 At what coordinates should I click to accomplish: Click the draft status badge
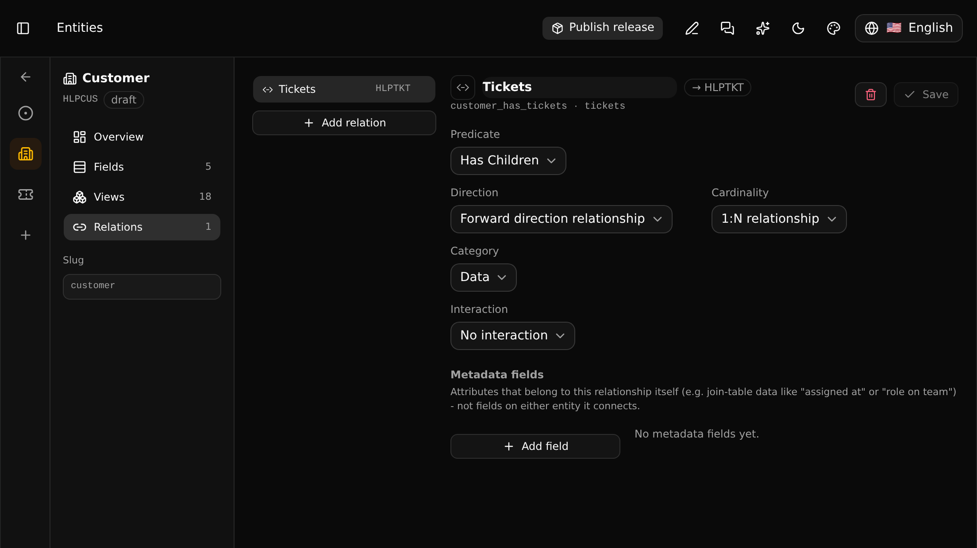pyautogui.click(x=124, y=100)
